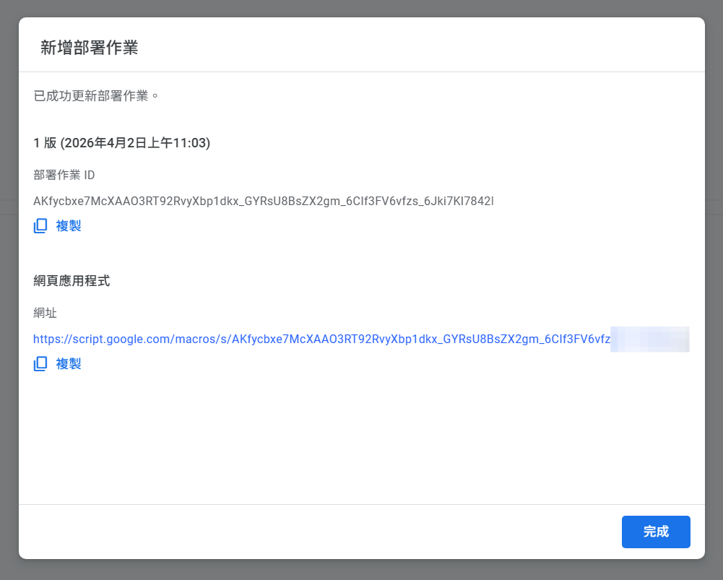Viewport: 723px width, 580px height.
Task: Click the dimmed backdrop above the dialog
Action: point(361,8)
